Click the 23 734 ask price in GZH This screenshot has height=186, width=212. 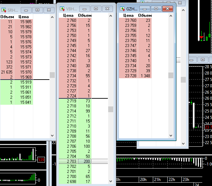click(x=128, y=66)
